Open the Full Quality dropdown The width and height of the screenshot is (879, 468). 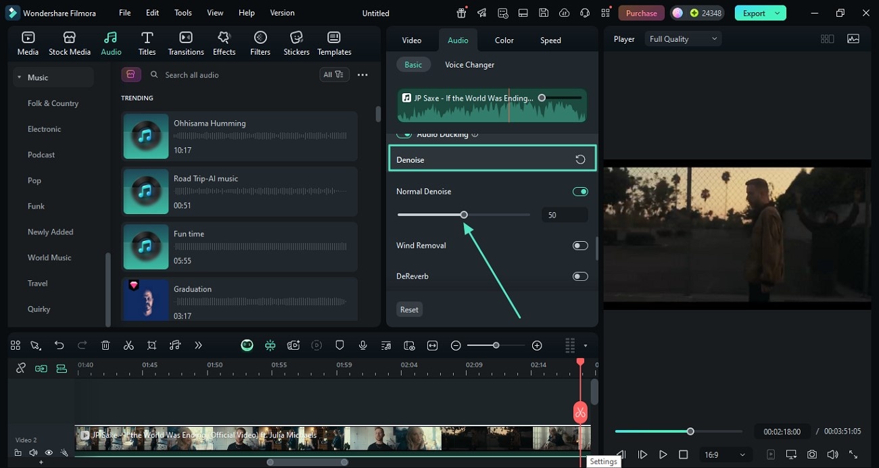[x=683, y=38]
